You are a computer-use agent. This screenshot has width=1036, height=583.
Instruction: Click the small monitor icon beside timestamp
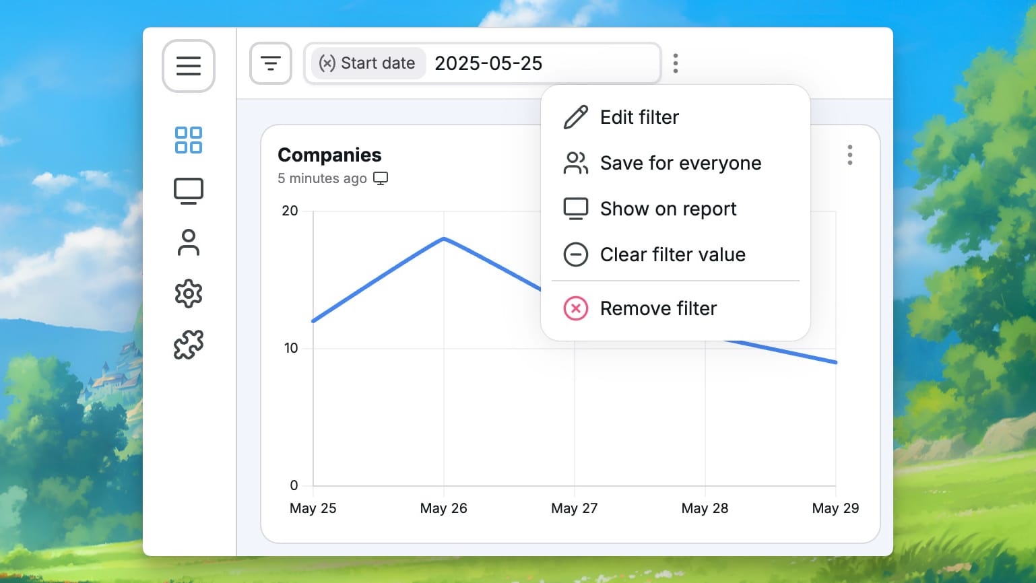pyautogui.click(x=381, y=178)
